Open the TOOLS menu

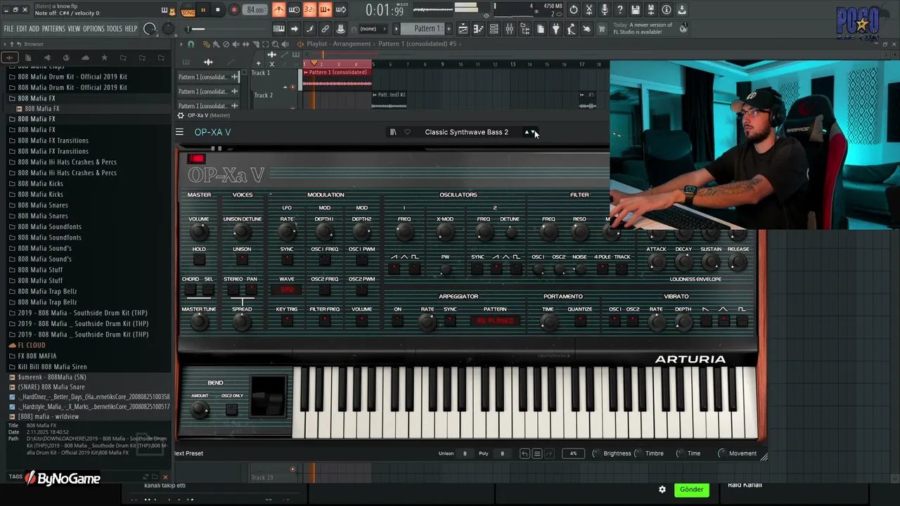coord(115,29)
